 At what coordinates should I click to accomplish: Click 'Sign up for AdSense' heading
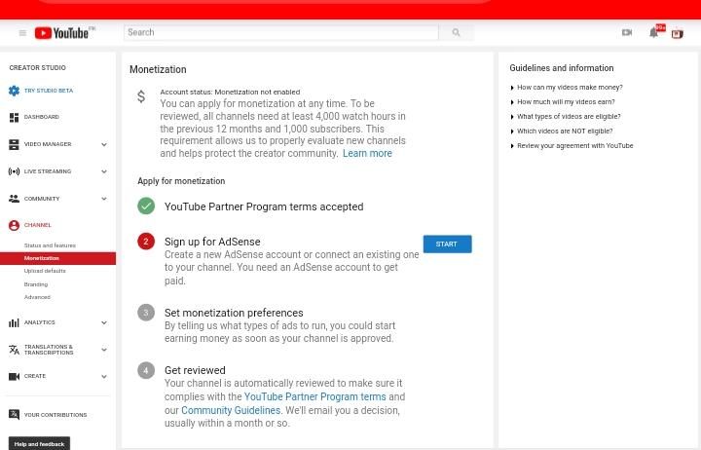click(x=212, y=242)
